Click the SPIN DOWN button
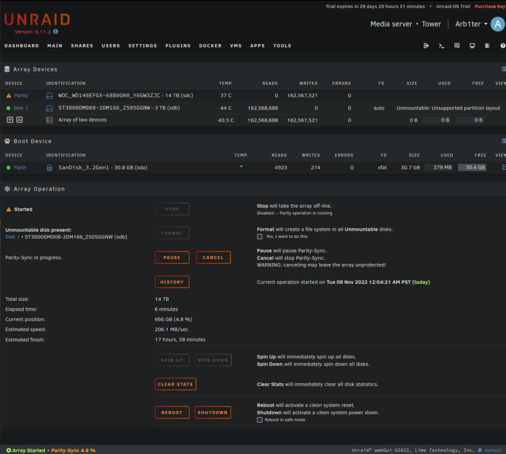The width and height of the screenshot is (506, 454). 213,360
